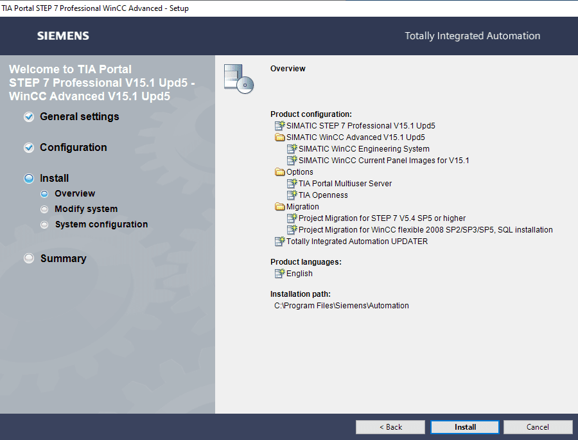
Task: Select SIMATIC WinCC Engineering System entry
Action: click(364, 149)
